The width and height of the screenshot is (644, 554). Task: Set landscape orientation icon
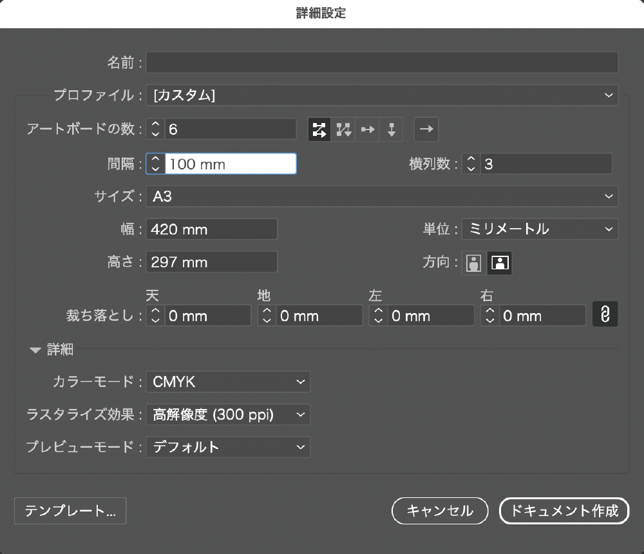click(500, 263)
